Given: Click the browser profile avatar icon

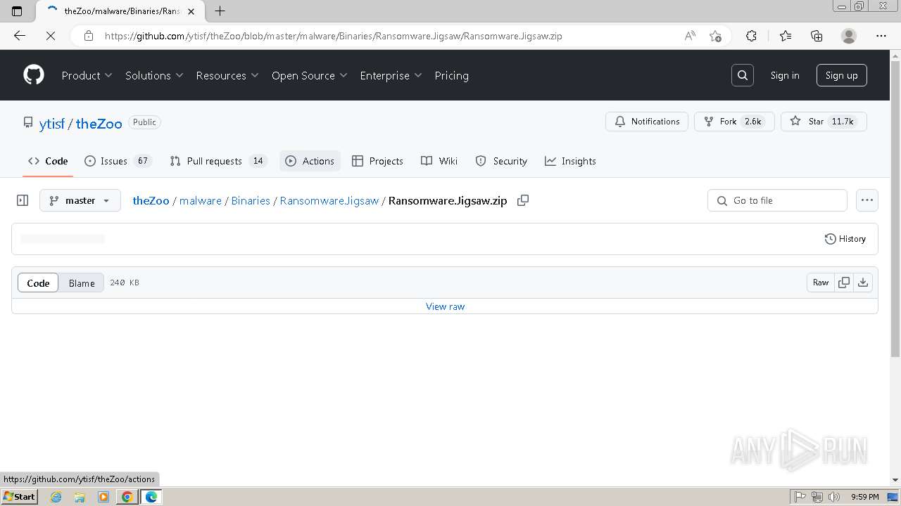Looking at the screenshot, I should (x=849, y=36).
